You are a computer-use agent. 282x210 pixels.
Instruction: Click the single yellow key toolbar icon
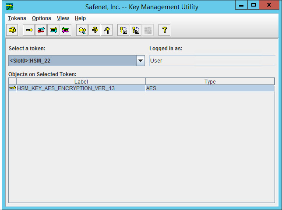(29, 30)
